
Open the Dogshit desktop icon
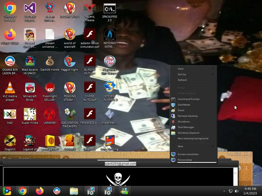click(x=10, y=143)
